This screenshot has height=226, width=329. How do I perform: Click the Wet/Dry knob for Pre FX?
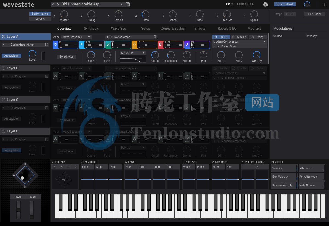pyautogui.click(x=257, y=55)
